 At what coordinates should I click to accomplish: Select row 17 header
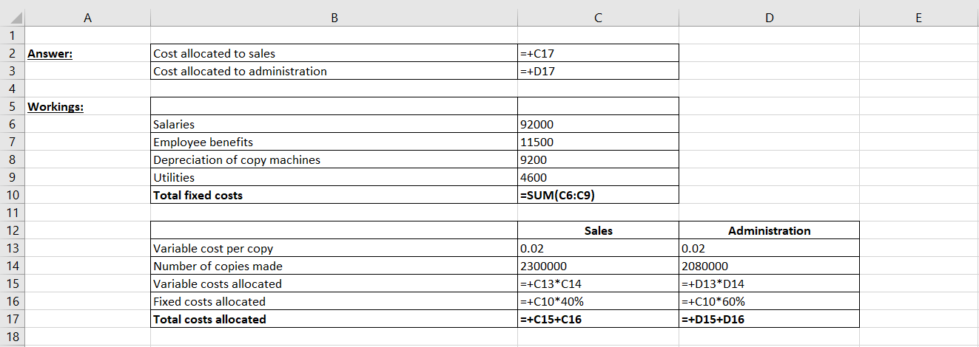[x=13, y=319]
